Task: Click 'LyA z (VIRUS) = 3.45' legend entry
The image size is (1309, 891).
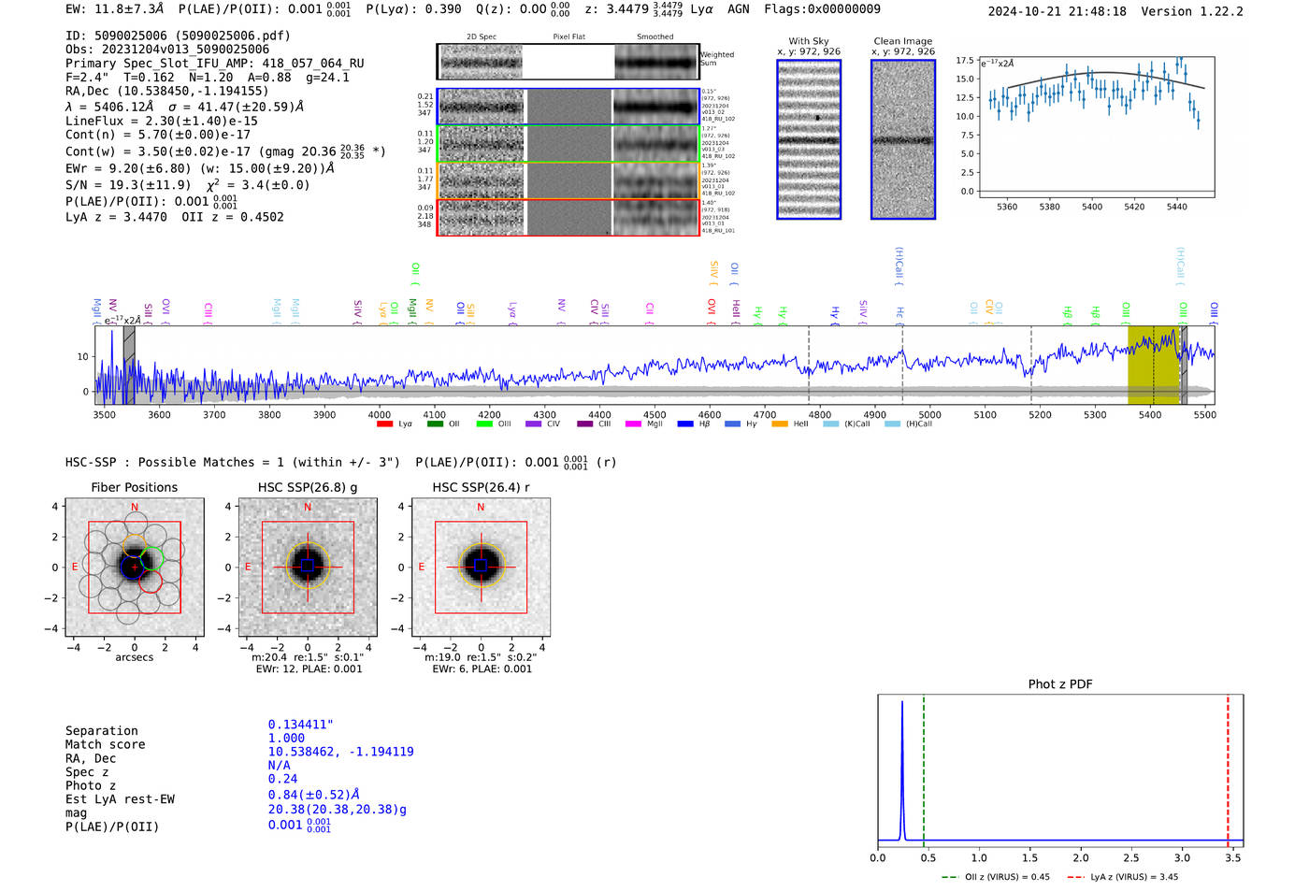Action: tap(1123, 877)
